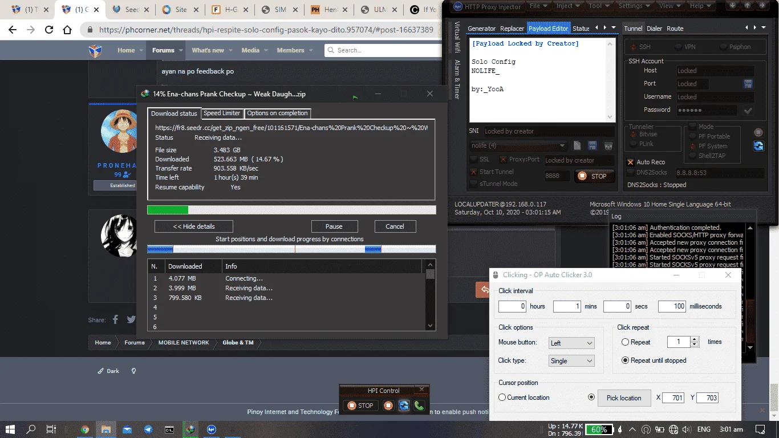Image resolution: width=779 pixels, height=438 pixels.
Task: Toggle the Start Tunnel checkbox
Action: pyautogui.click(x=474, y=172)
